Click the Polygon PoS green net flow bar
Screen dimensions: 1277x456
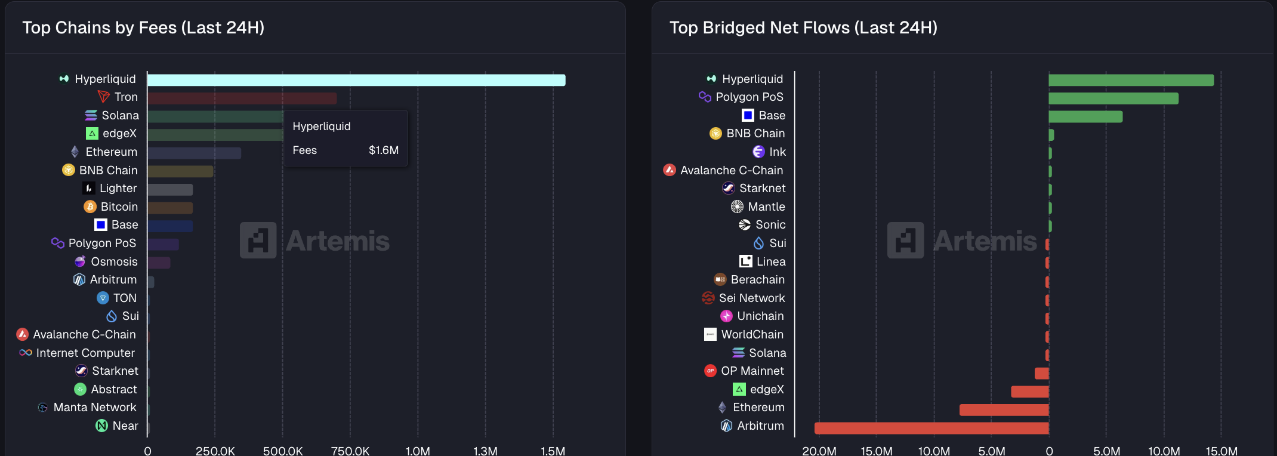[1113, 98]
